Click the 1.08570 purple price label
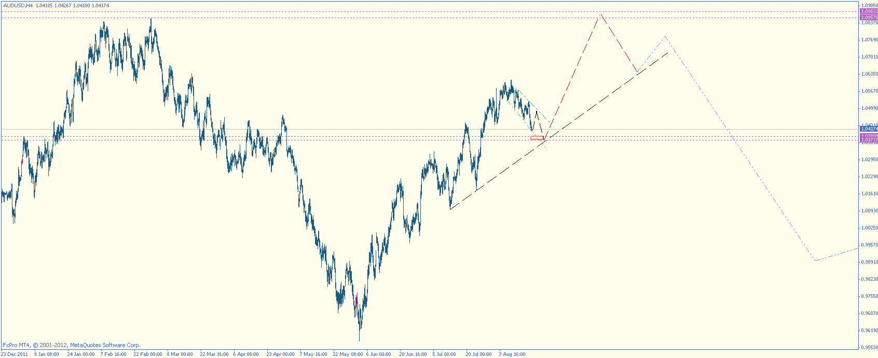The height and width of the screenshot is (358, 878). click(869, 18)
